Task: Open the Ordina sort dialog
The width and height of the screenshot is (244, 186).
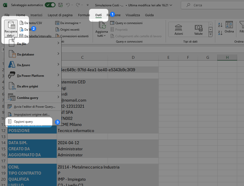Action: pos(229,27)
